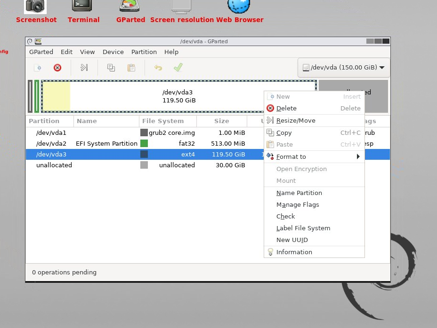Open the GParted desktop launcher icon
437x328 pixels.
(129, 7)
